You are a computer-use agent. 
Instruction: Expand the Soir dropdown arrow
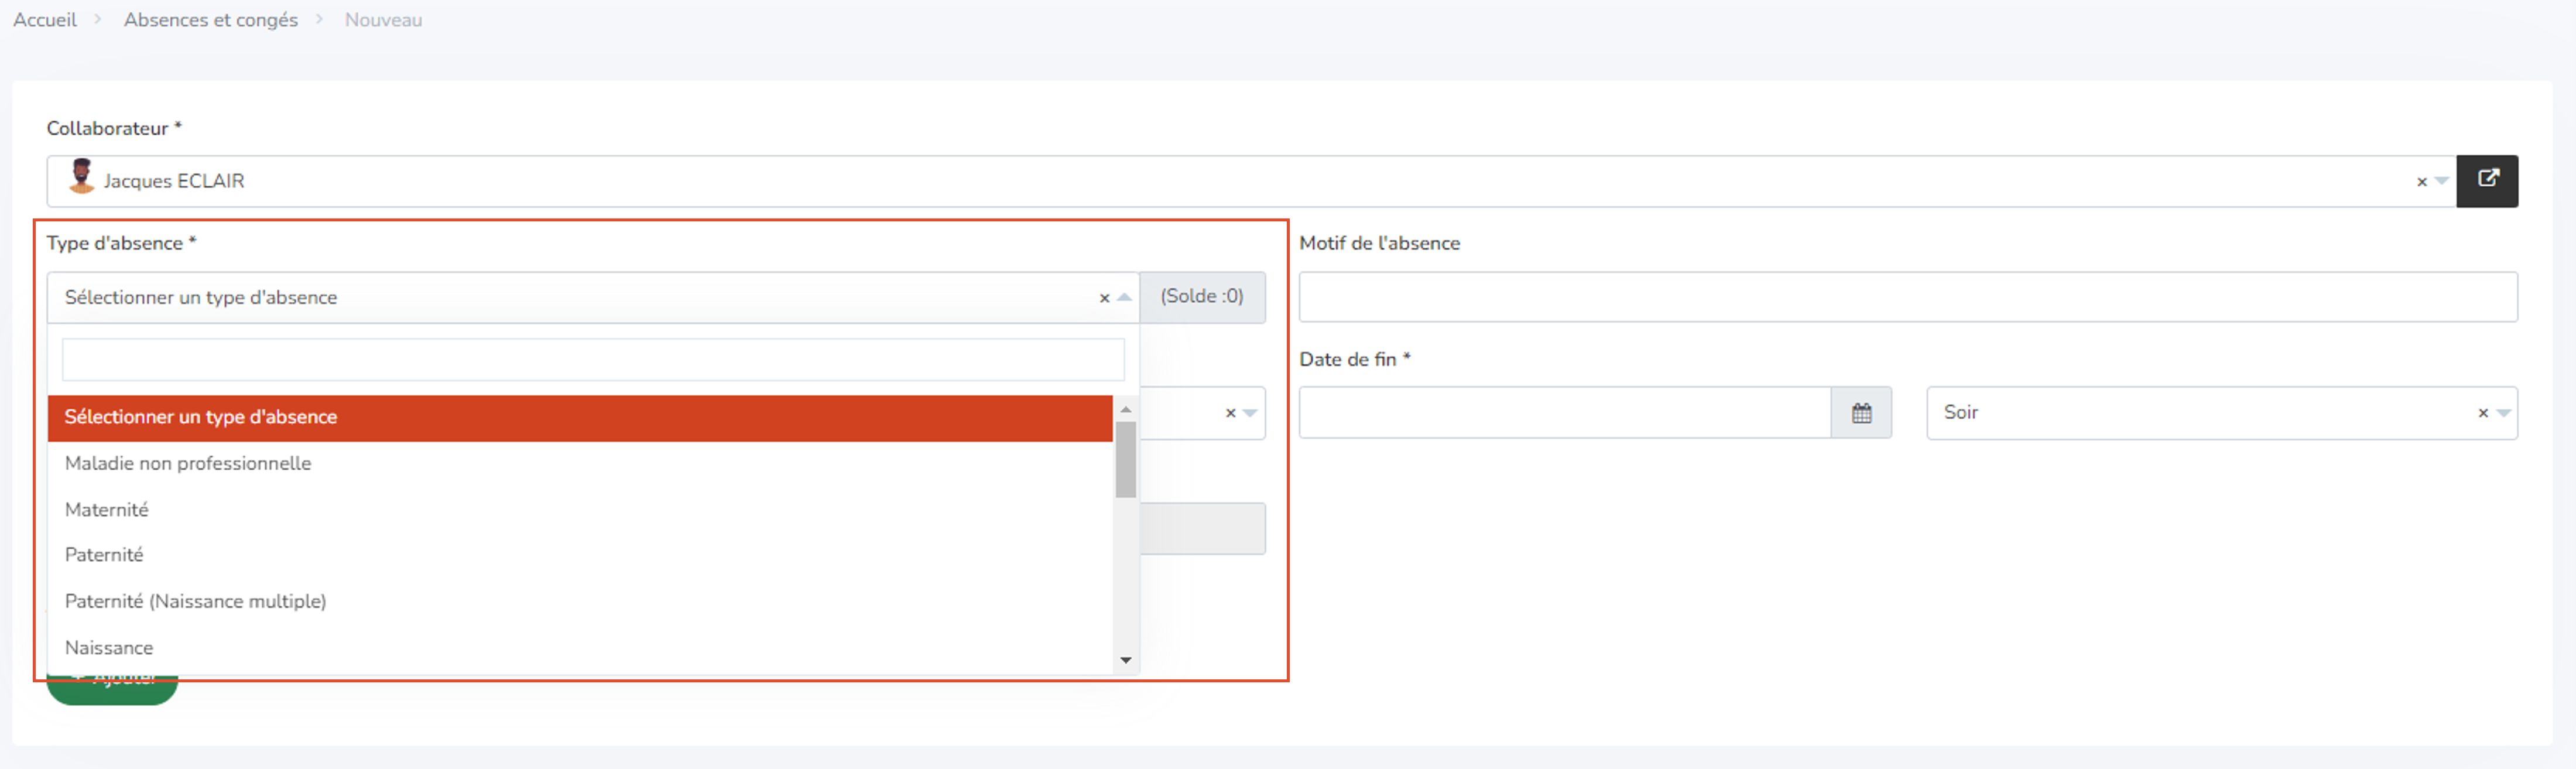(x=2503, y=413)
